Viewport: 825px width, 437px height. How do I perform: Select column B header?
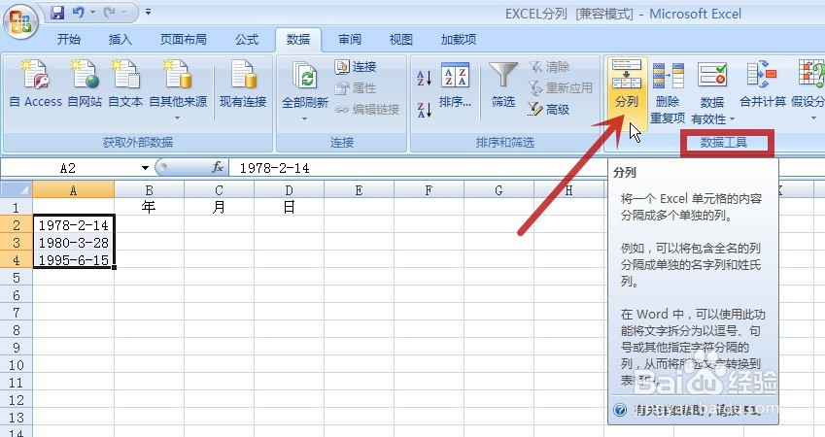click(149, 189)
